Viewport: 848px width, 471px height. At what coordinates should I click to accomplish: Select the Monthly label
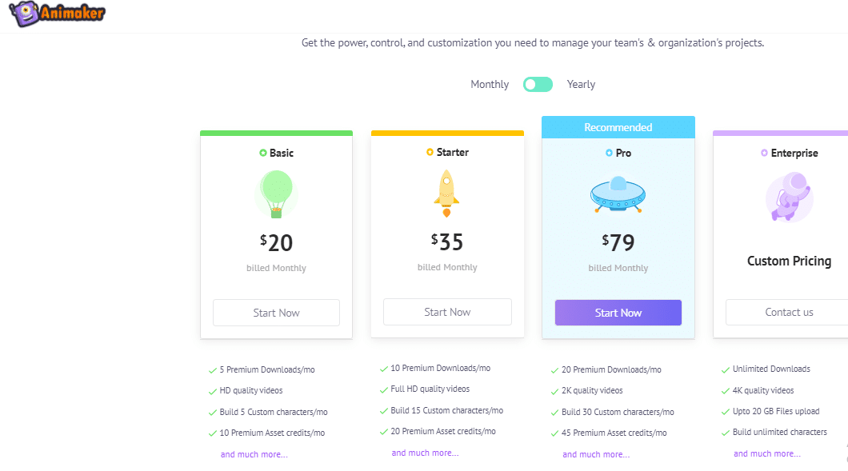tap(489, 84)
